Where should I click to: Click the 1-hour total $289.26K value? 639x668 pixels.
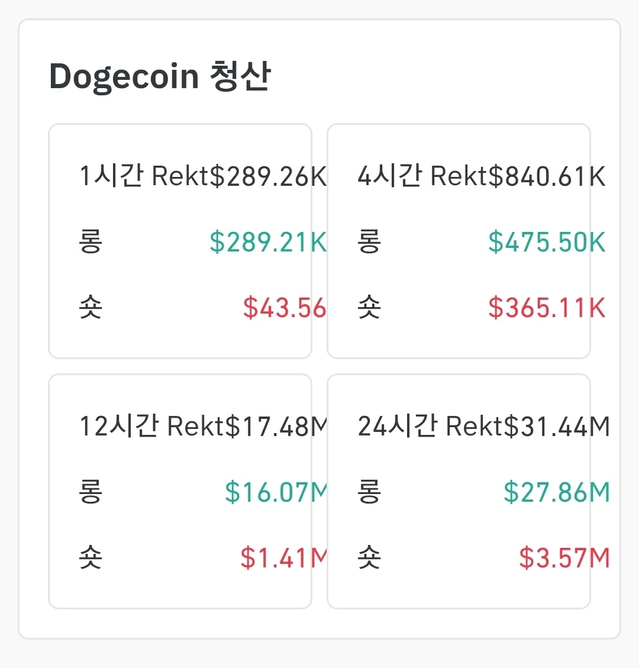268,176
